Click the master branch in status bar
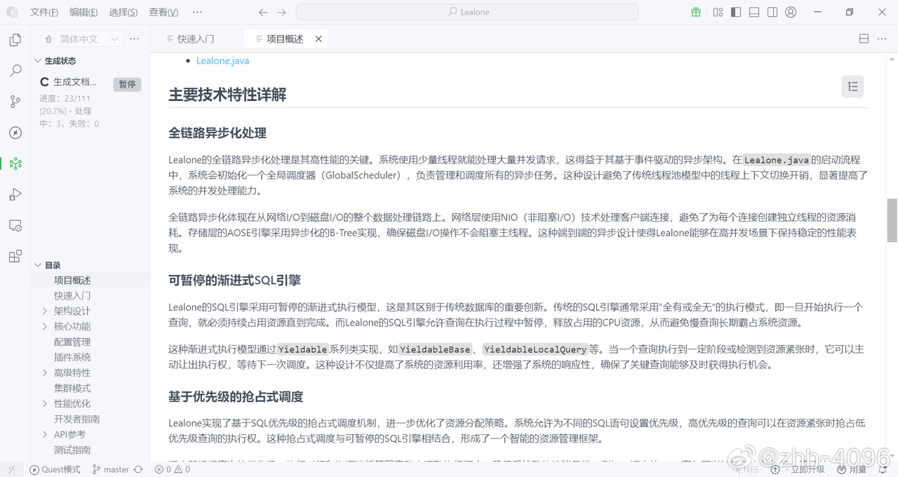The width and height of the screenshot is (898, 477). 111,469
